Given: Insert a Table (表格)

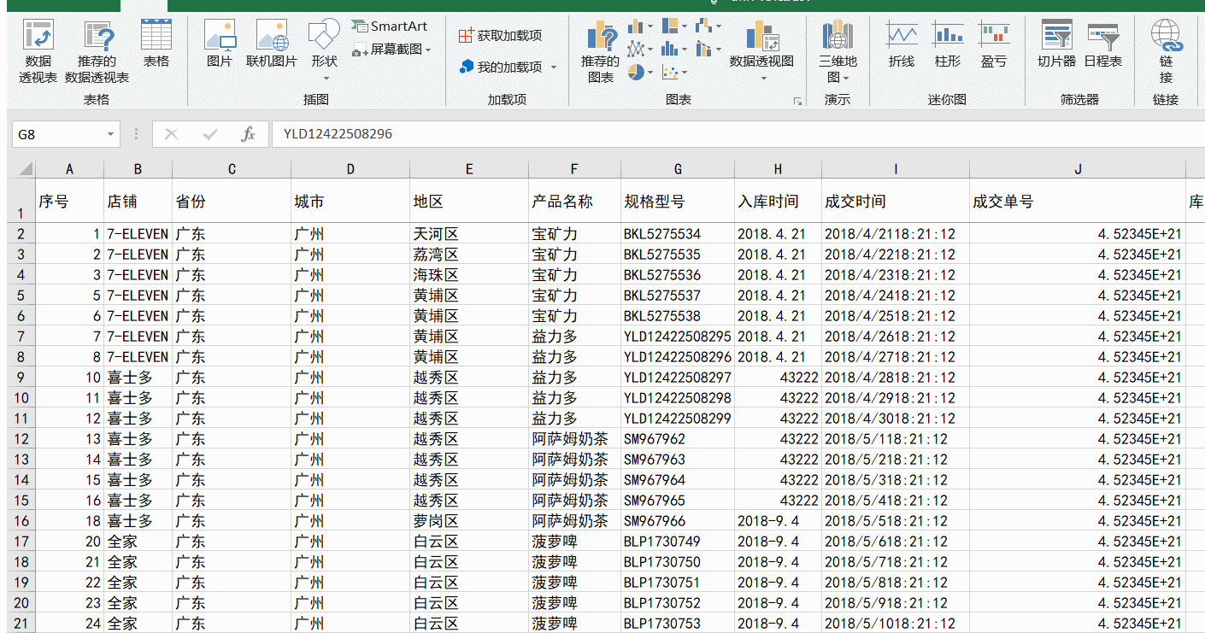Looking at the screenshot, I should (156, 44).
